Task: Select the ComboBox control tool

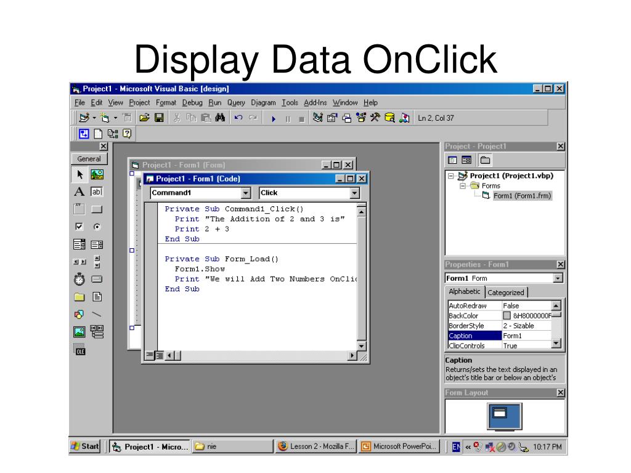Action: (79, 244)
